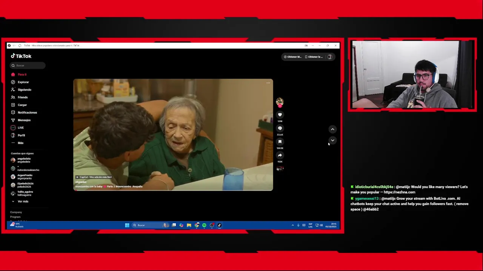This screenshot has height=271, width=483.
Task: Open Chrome from the taskbar
Action: coord(197,225)
